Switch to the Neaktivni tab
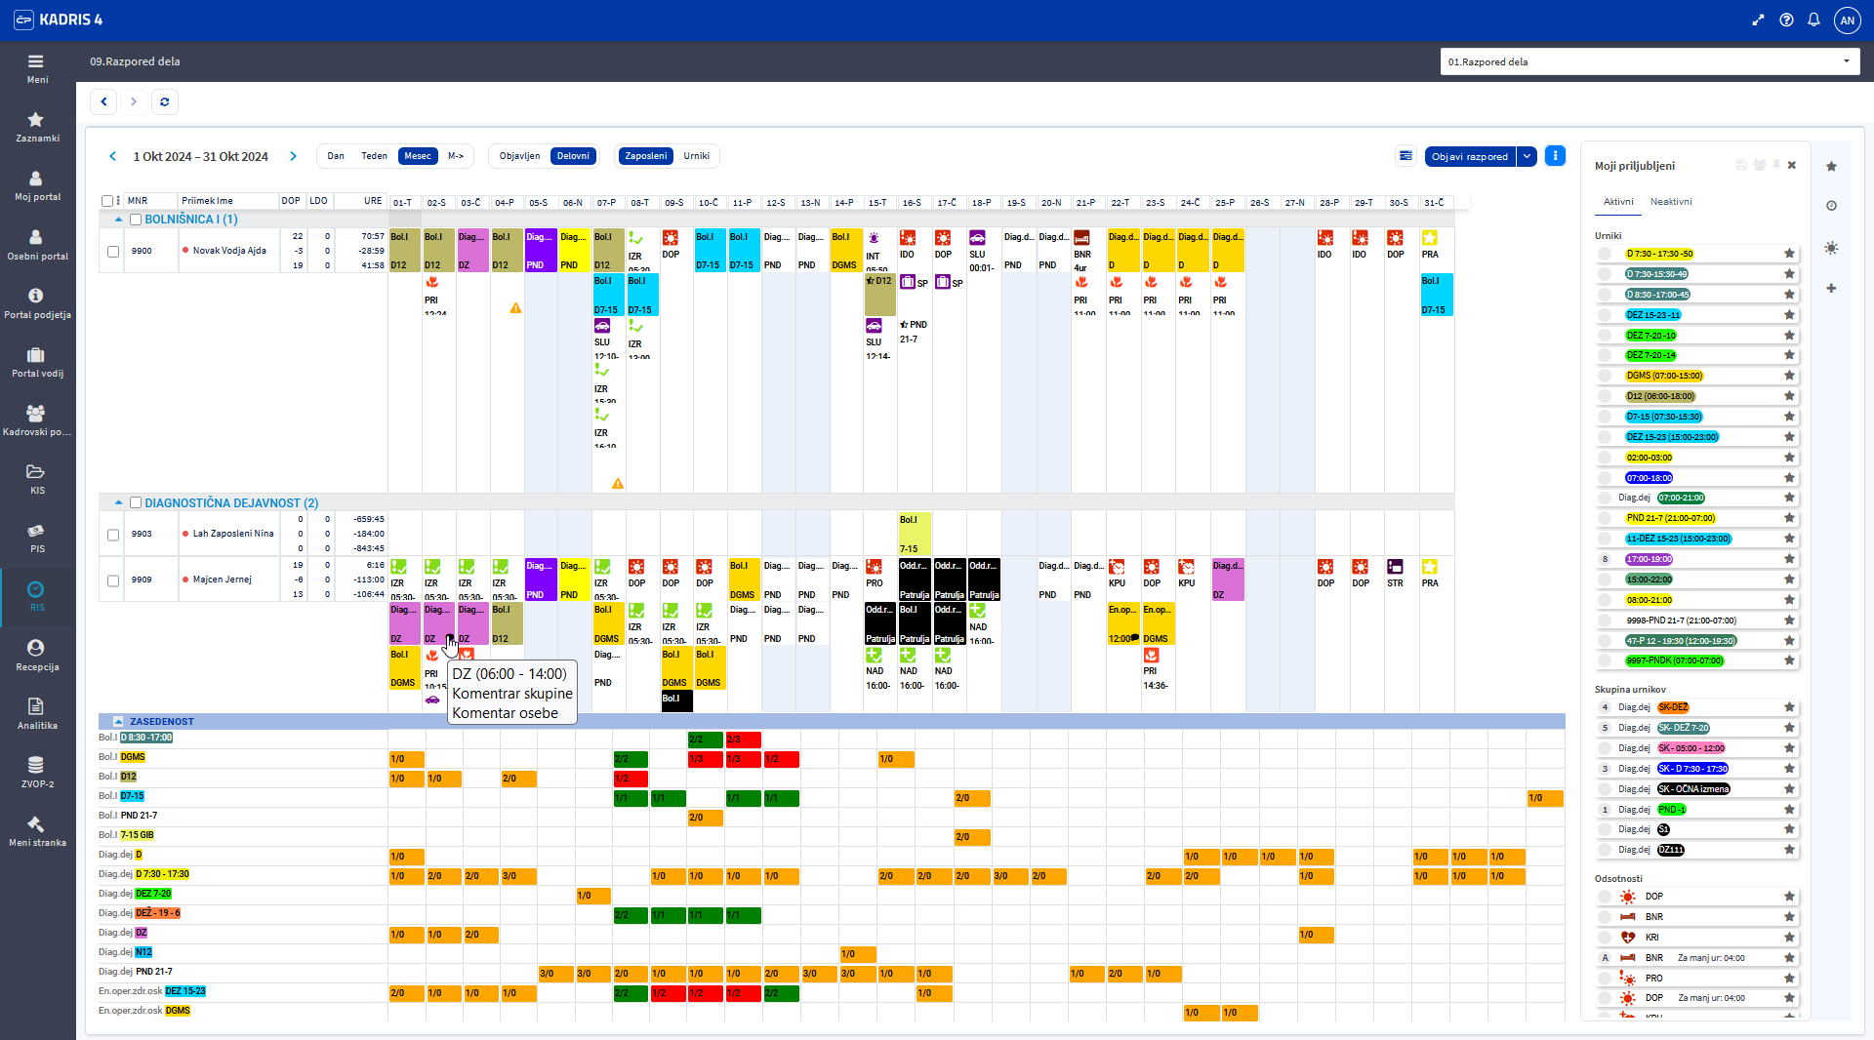Image resolution: width=1874 pixels, height=1040 pixels. (x=1670, y=202)
